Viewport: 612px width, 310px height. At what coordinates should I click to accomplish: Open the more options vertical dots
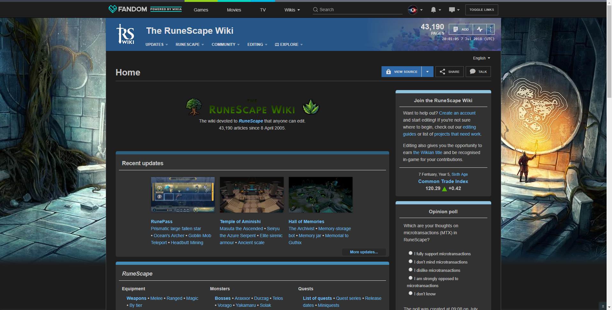491,29
